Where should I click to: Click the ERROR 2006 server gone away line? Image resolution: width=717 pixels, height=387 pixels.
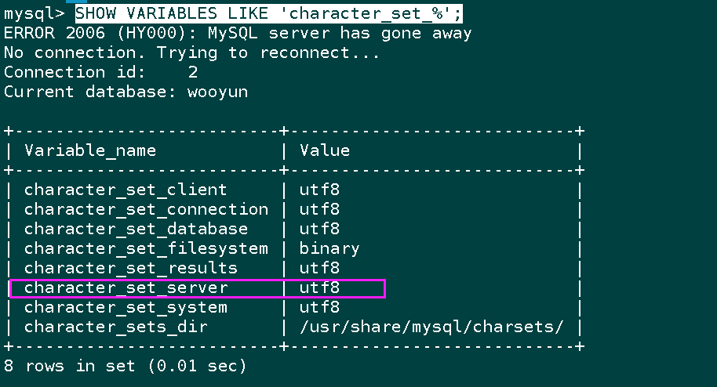coord(238,34)
